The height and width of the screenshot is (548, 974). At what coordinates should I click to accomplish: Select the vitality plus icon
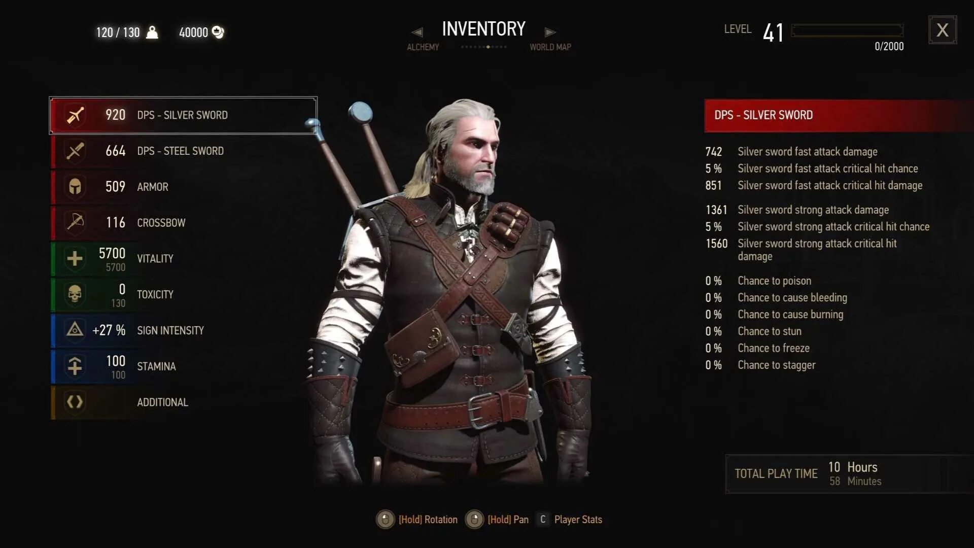coord(75,259)
